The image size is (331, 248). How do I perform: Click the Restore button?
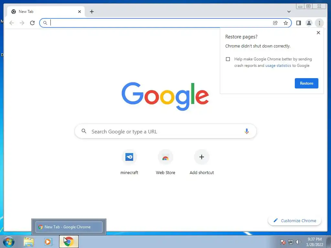[306, 83]
